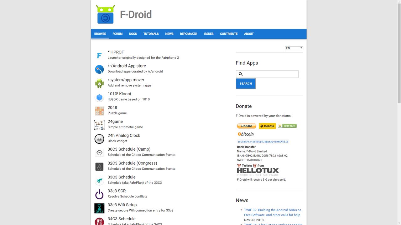Open the 2048 app title
The height and width of the screenshot is (225, 401).
tap(112, 107)
